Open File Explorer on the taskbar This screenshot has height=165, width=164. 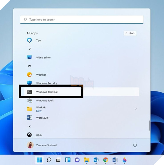click(87, 160)
